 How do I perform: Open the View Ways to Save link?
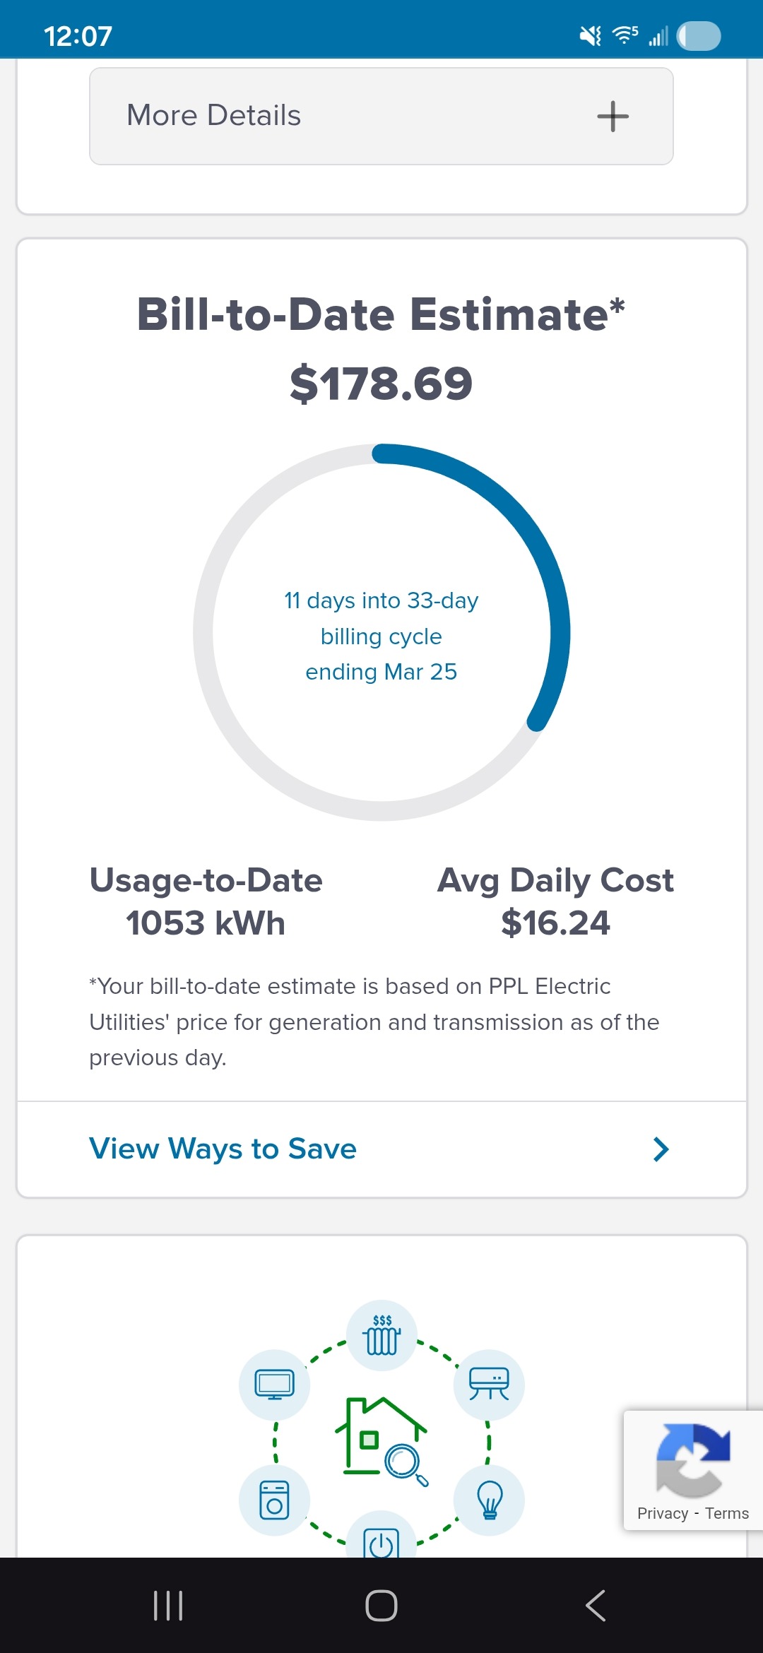click(223, 1149)
